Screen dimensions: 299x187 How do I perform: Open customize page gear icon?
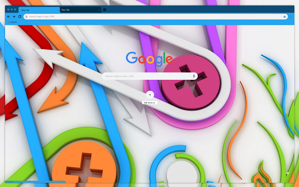pos(287,173)
